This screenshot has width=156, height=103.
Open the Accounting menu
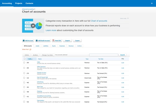(x=7, y=3)
